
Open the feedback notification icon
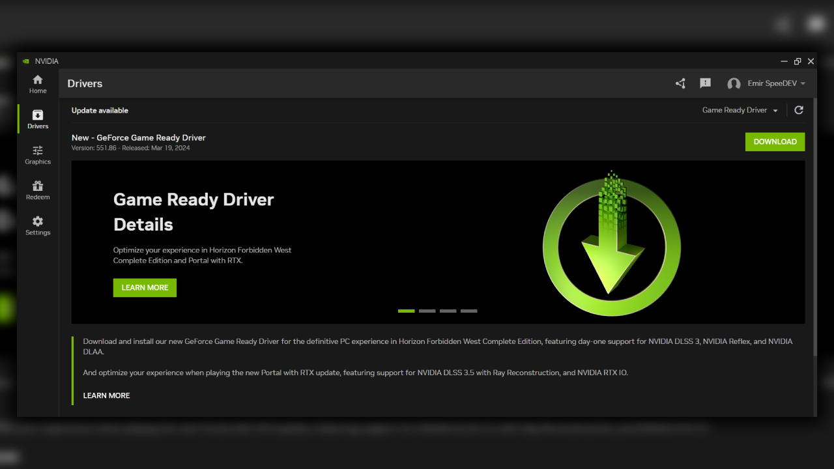pyautogui.click(x=705, y=83)
